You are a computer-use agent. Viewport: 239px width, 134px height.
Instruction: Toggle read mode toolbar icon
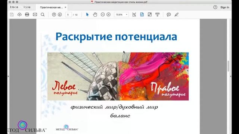pos(157,15)
